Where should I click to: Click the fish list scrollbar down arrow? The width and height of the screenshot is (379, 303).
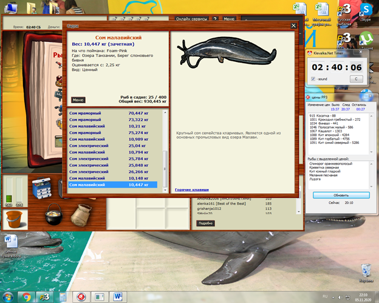pos(165,190)
